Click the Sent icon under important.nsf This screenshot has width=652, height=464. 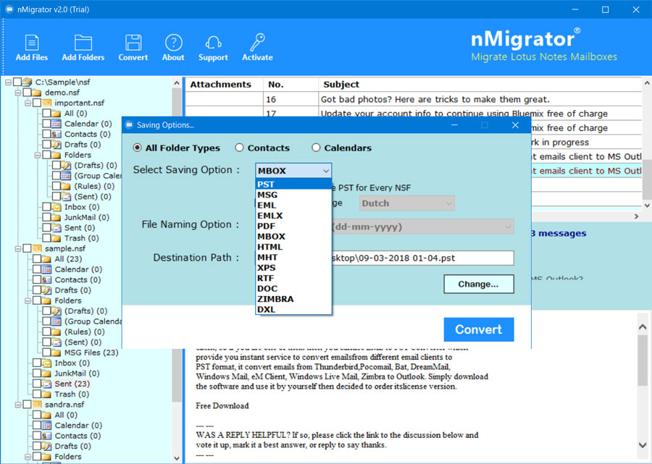click(56, 227)
